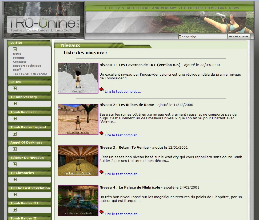The image size is (259, 220).
Task: Expand the Tomb Raider 8 section
Action: point(15,119)
